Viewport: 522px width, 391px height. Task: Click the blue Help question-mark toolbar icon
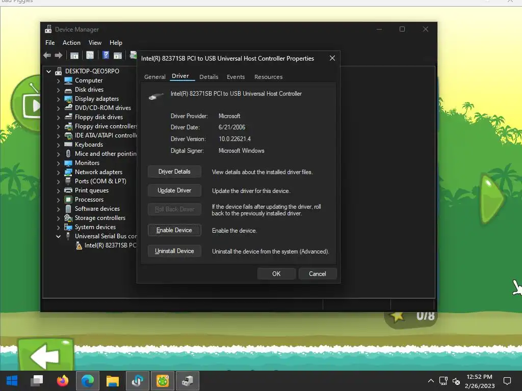pos(106,55)
